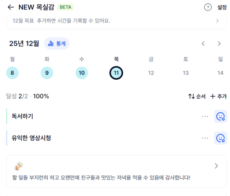Toggle completion smiley for 독서하기
This screenshot has width=230, height=196.
221,116
